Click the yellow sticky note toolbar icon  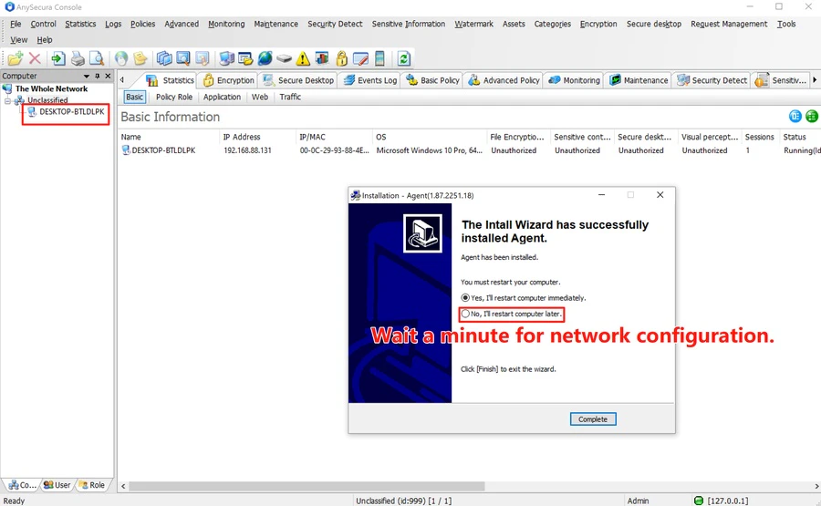(140, 58)
